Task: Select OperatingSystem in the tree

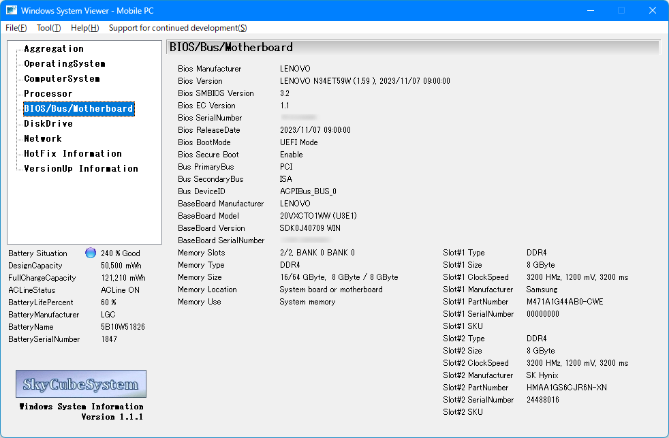Action: [x=65, y=63]
